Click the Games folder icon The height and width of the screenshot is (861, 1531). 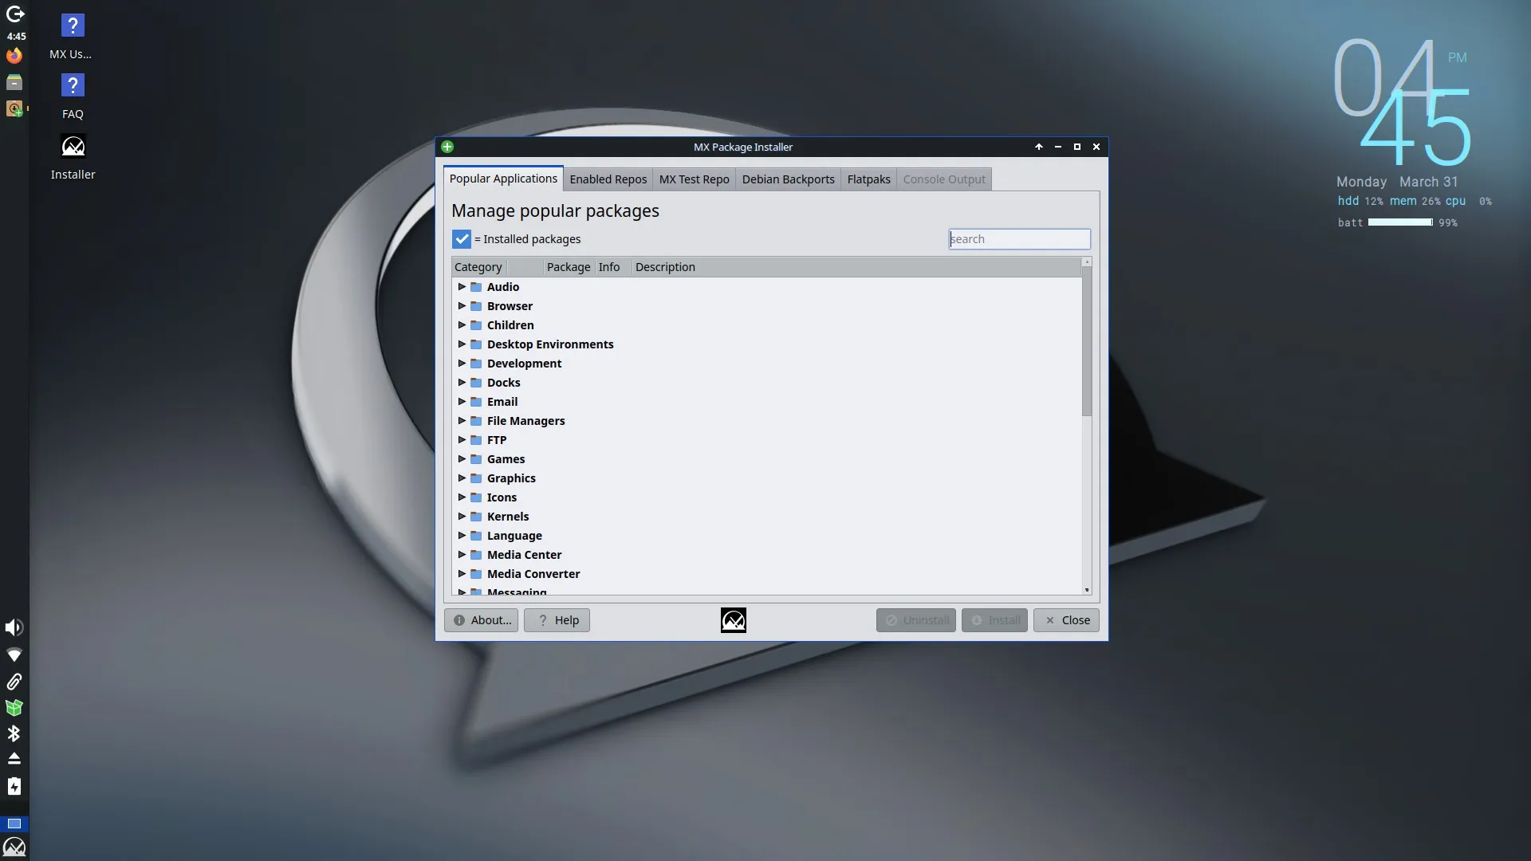coord(476,459)
